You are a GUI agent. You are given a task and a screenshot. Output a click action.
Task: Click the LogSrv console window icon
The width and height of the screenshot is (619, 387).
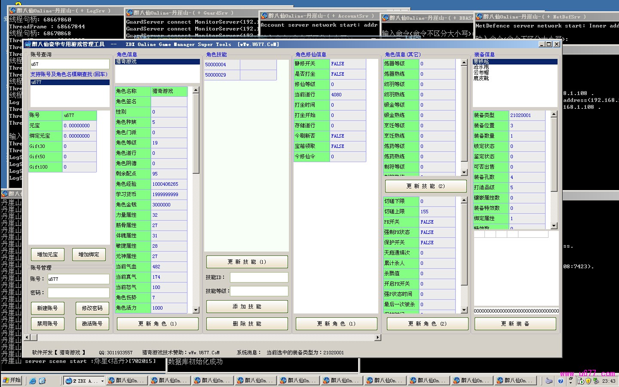point(13,10)
